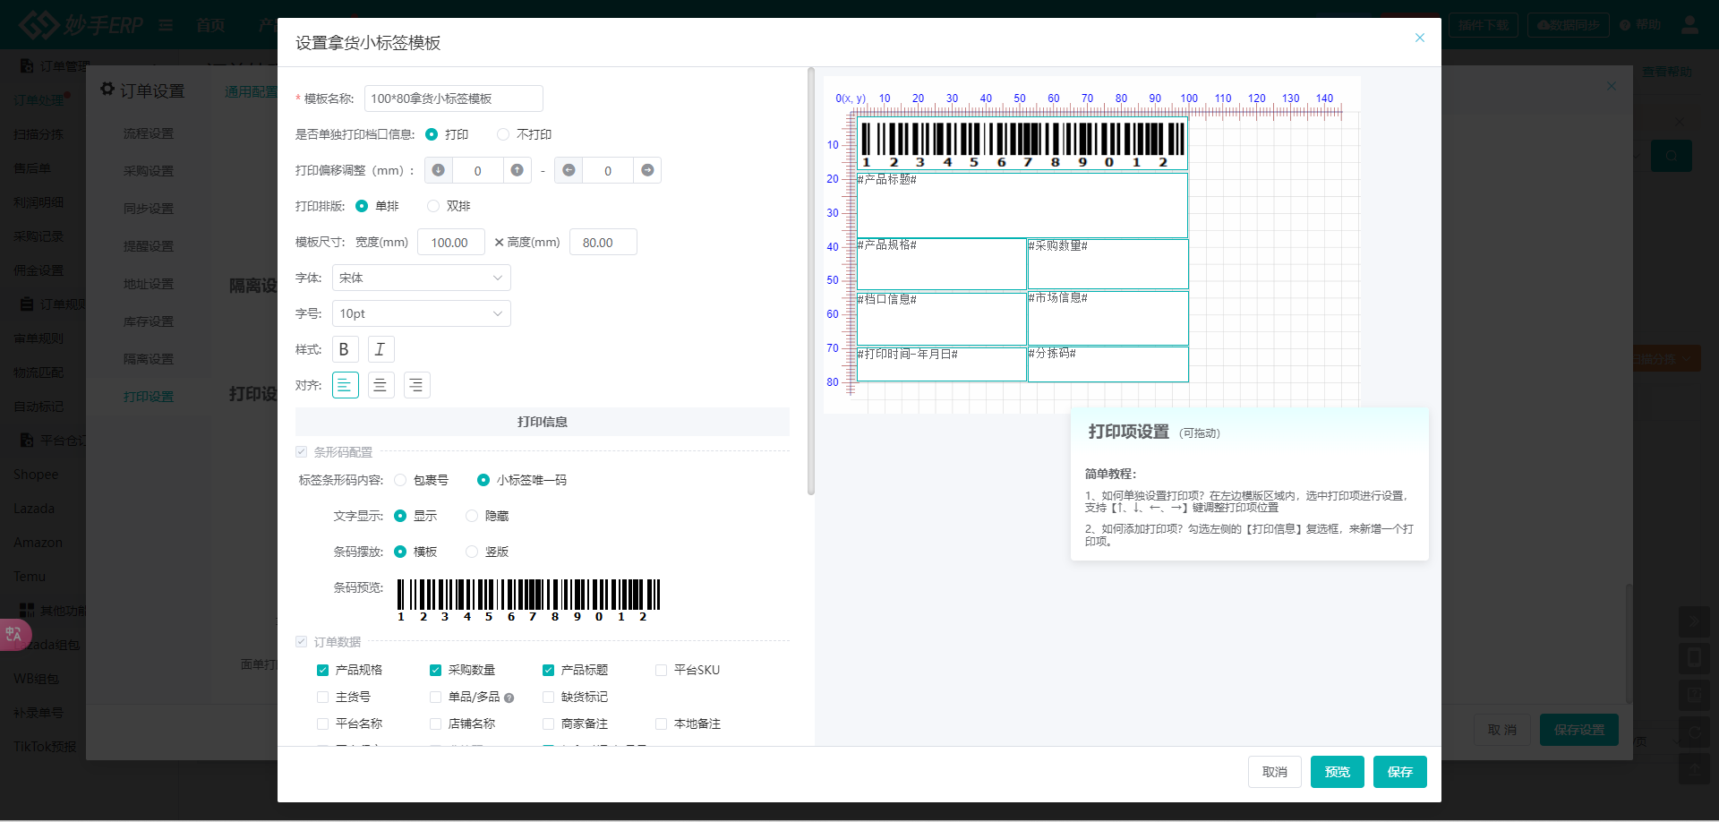
Task: Click the Bold style button
Action: pos(345,349)
